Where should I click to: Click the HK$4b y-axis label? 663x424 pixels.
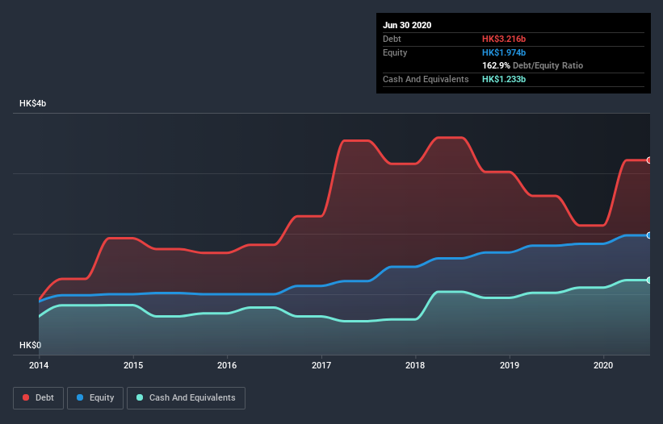coord(32,103)
